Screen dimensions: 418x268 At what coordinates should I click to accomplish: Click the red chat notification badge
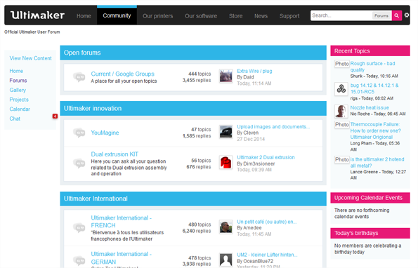[55, 116]
